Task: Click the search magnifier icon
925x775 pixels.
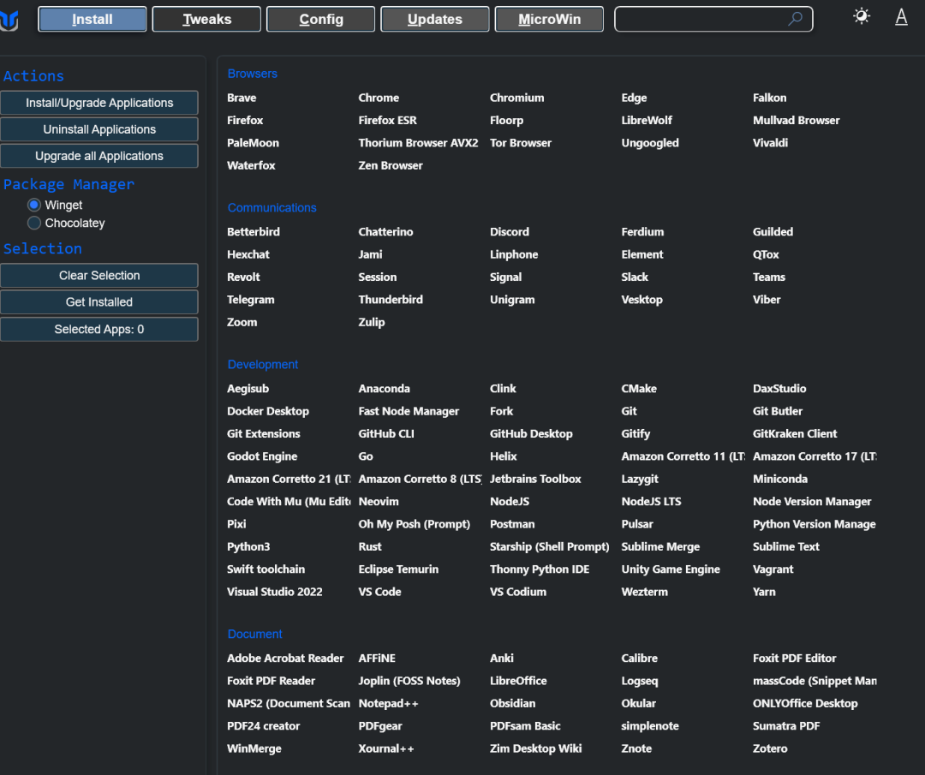Action: tap(795, 19)
